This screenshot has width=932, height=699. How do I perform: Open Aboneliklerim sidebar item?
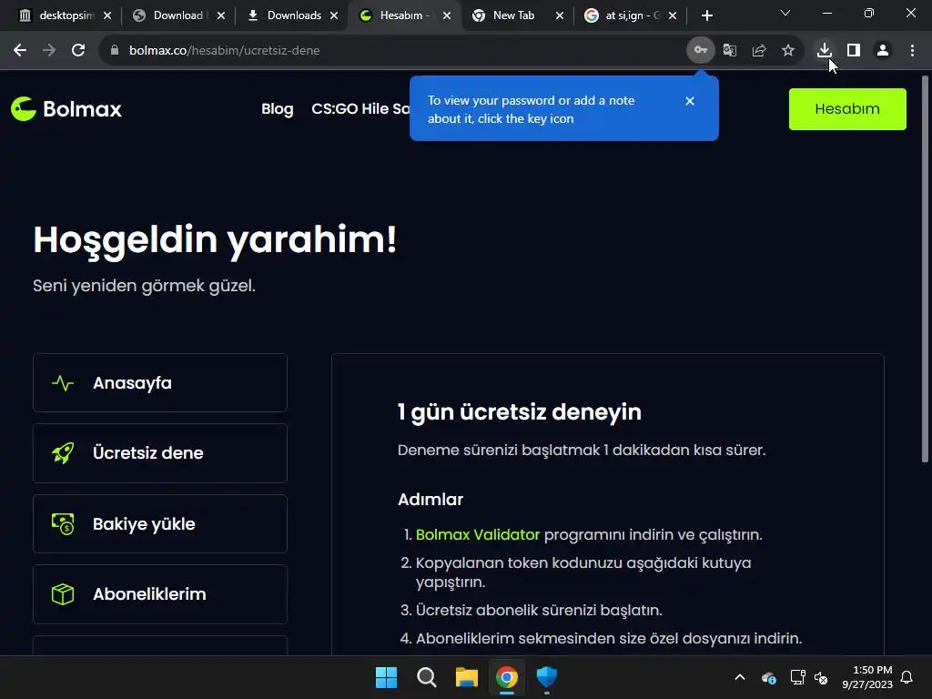coord(160,594)
